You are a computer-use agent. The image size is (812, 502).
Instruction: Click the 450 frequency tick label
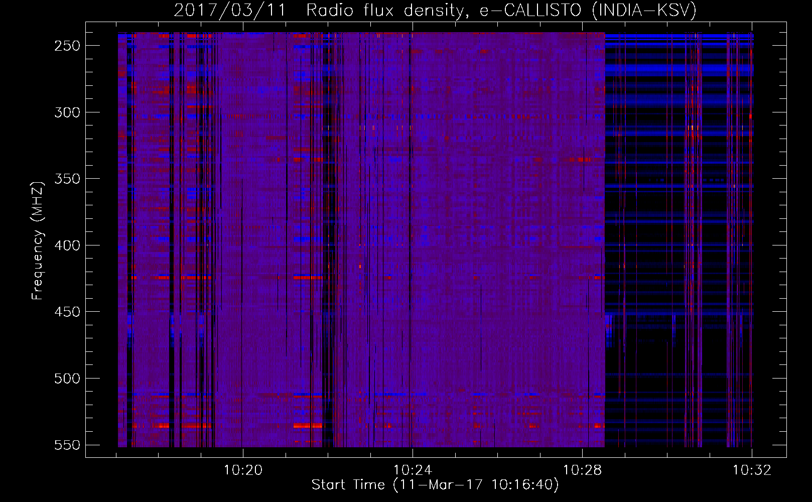(67, 312)
